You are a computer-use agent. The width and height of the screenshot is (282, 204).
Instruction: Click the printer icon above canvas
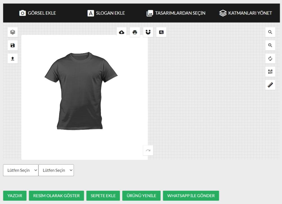coord(135,32)
